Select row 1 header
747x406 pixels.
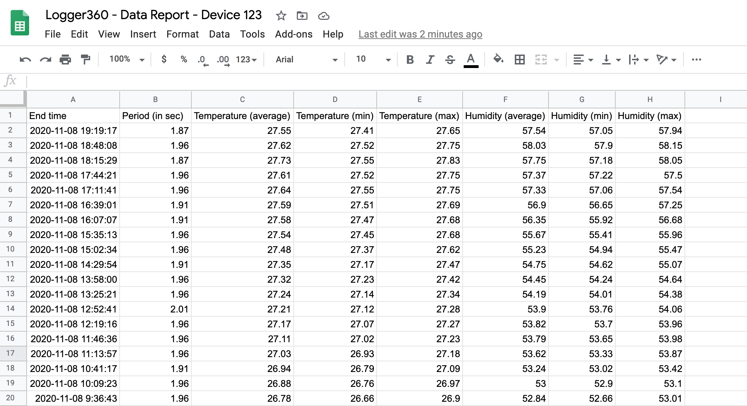coord(13,115)
